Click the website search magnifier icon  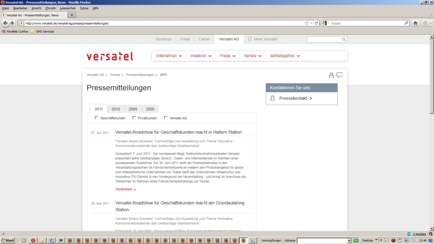(344, 39)
